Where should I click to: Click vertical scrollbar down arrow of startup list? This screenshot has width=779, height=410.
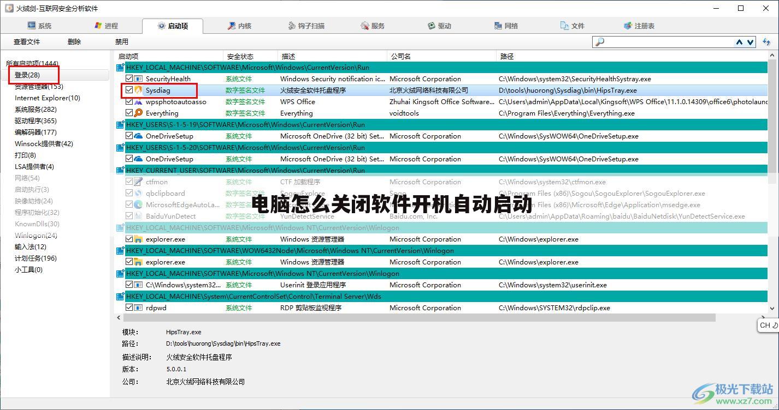[772, 308]
